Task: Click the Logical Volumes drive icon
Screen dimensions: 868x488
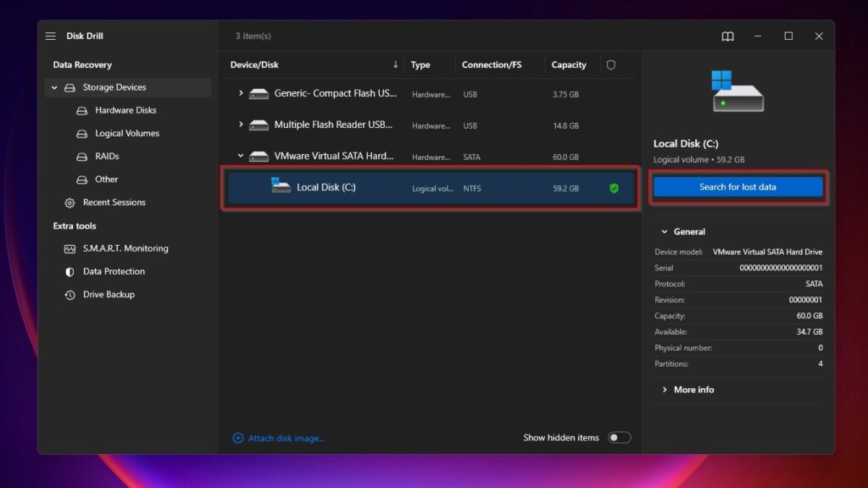Action: tap(82, 134)
